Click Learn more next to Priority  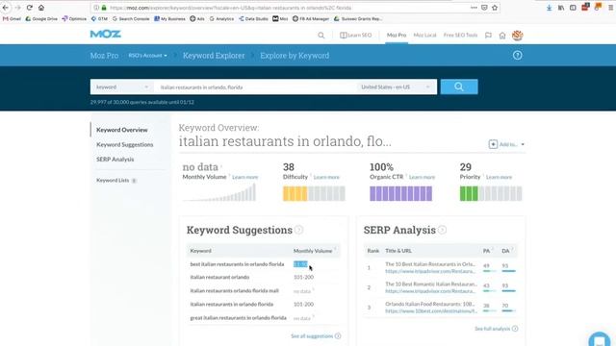(x=499, y=177)
